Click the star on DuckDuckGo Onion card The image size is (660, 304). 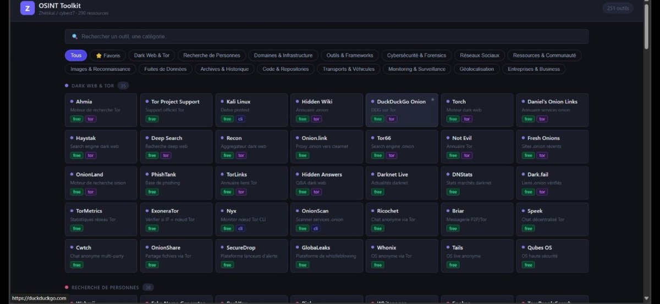tap(432, 100)
